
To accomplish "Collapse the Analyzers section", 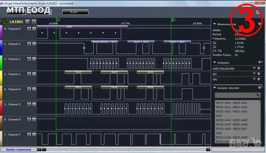I will pos(215,62).
